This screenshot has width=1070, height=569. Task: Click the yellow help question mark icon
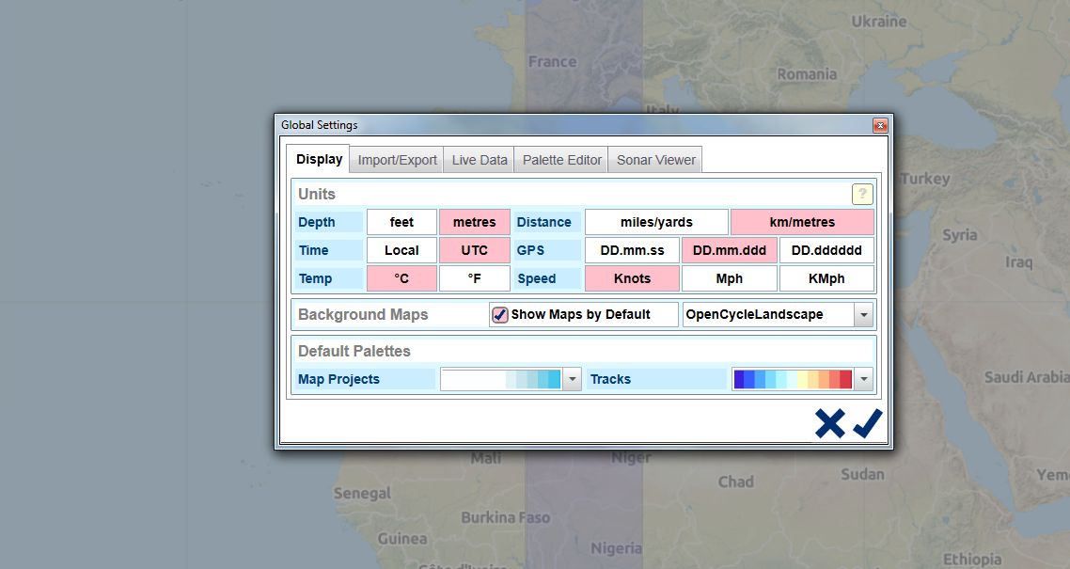pyautogui.click(x=862, y=195)
